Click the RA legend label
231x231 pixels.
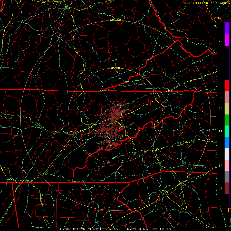(x=220, y=132)
